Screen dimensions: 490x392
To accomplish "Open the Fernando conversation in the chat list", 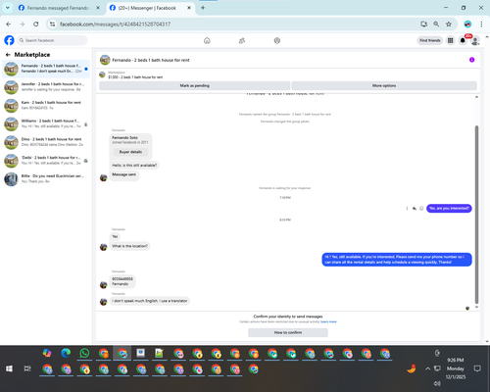I will tap(46, 69).
